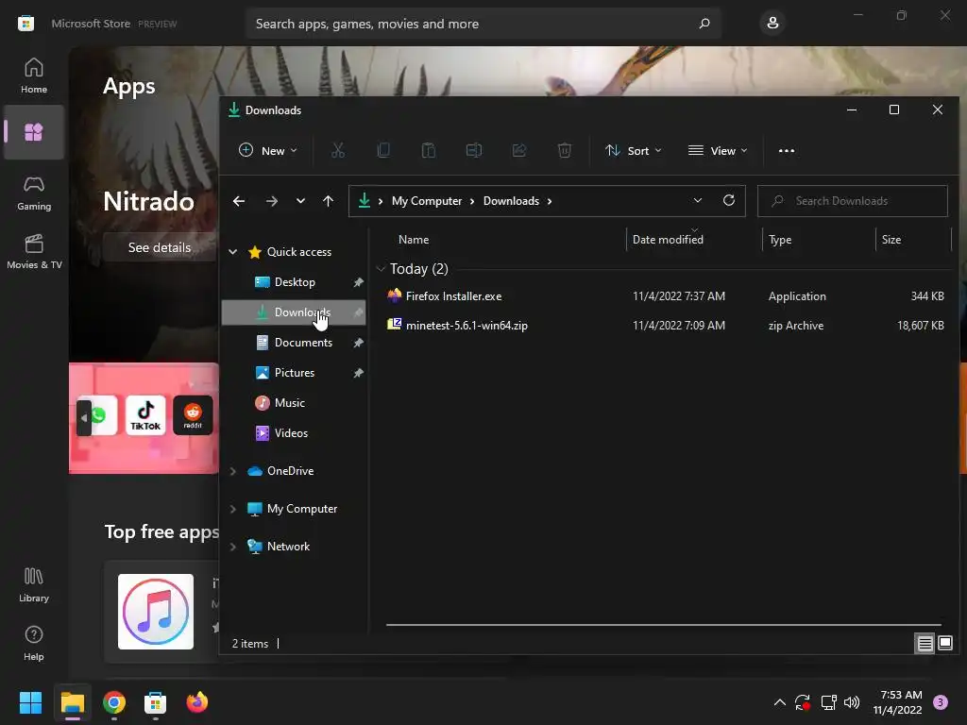
Task: Show hidden system tray icons
Action: click(779, 702)
